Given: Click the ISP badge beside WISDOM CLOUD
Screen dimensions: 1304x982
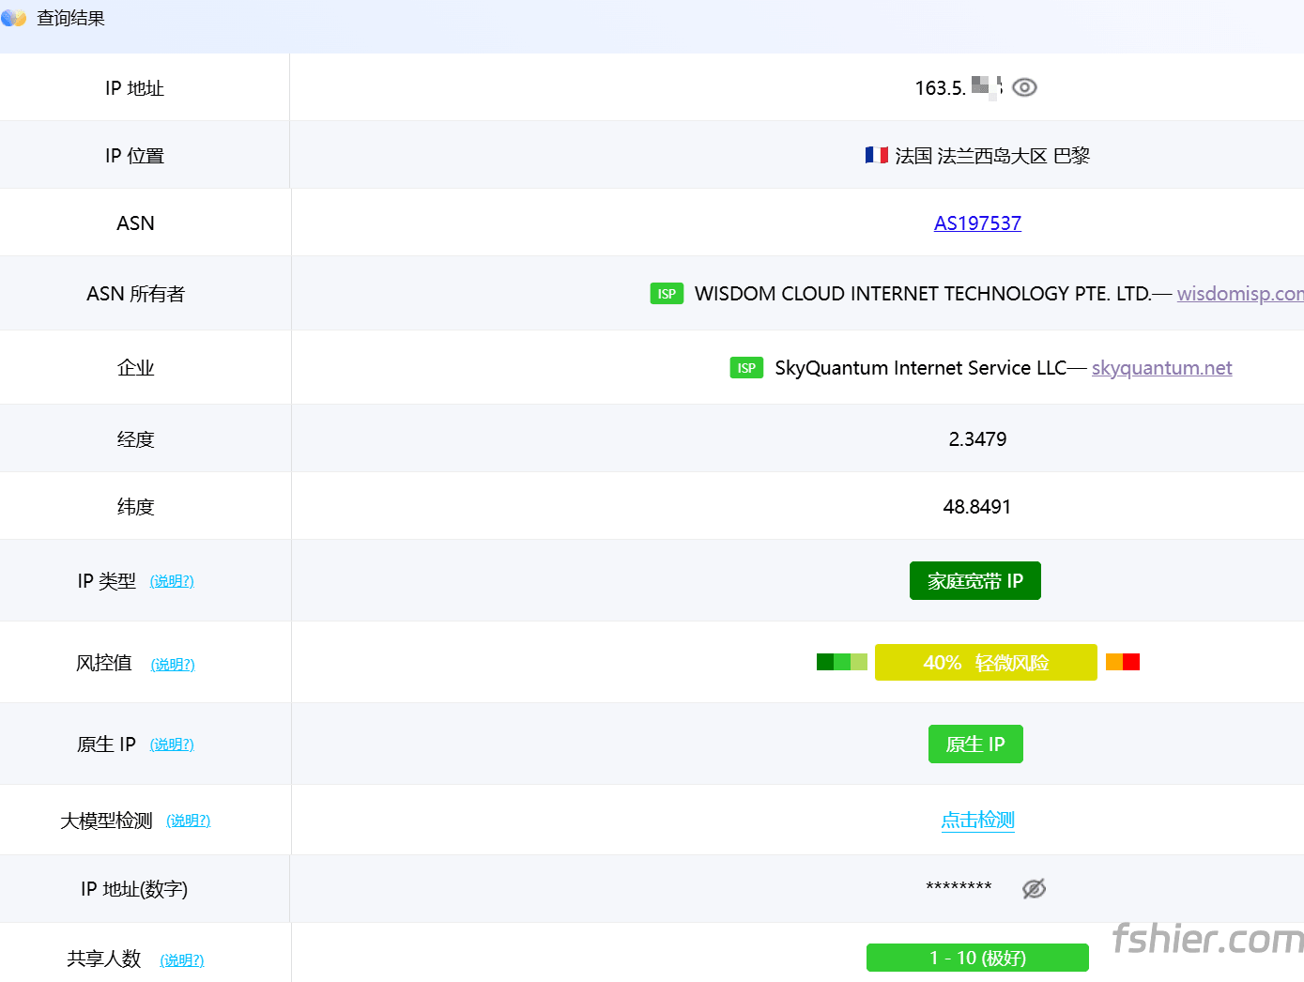Looking at the screenshot, I should coord(667,294).
